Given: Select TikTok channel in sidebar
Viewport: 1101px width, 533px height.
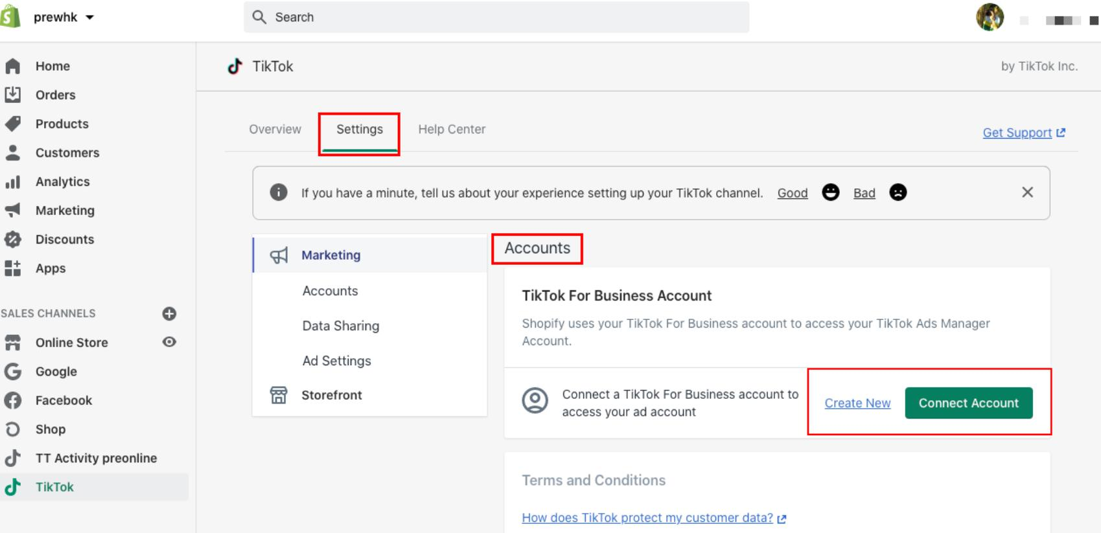Looking at the screenshot, I should point(54,487).
